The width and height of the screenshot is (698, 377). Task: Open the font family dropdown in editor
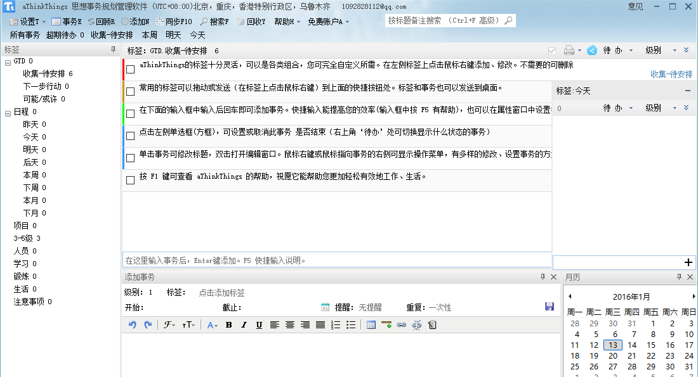pyautogui.click(x=169, y=325)
